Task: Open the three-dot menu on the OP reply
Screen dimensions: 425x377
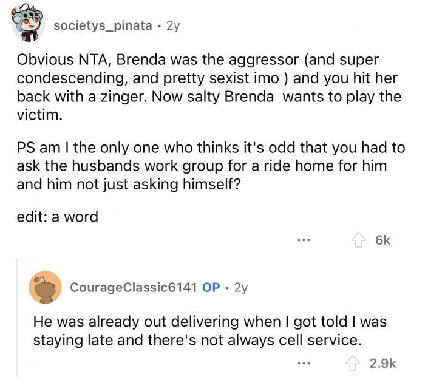Action: (304, 363)
